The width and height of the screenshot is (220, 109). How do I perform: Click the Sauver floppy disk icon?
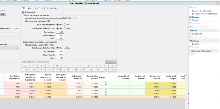coord(190,17)
